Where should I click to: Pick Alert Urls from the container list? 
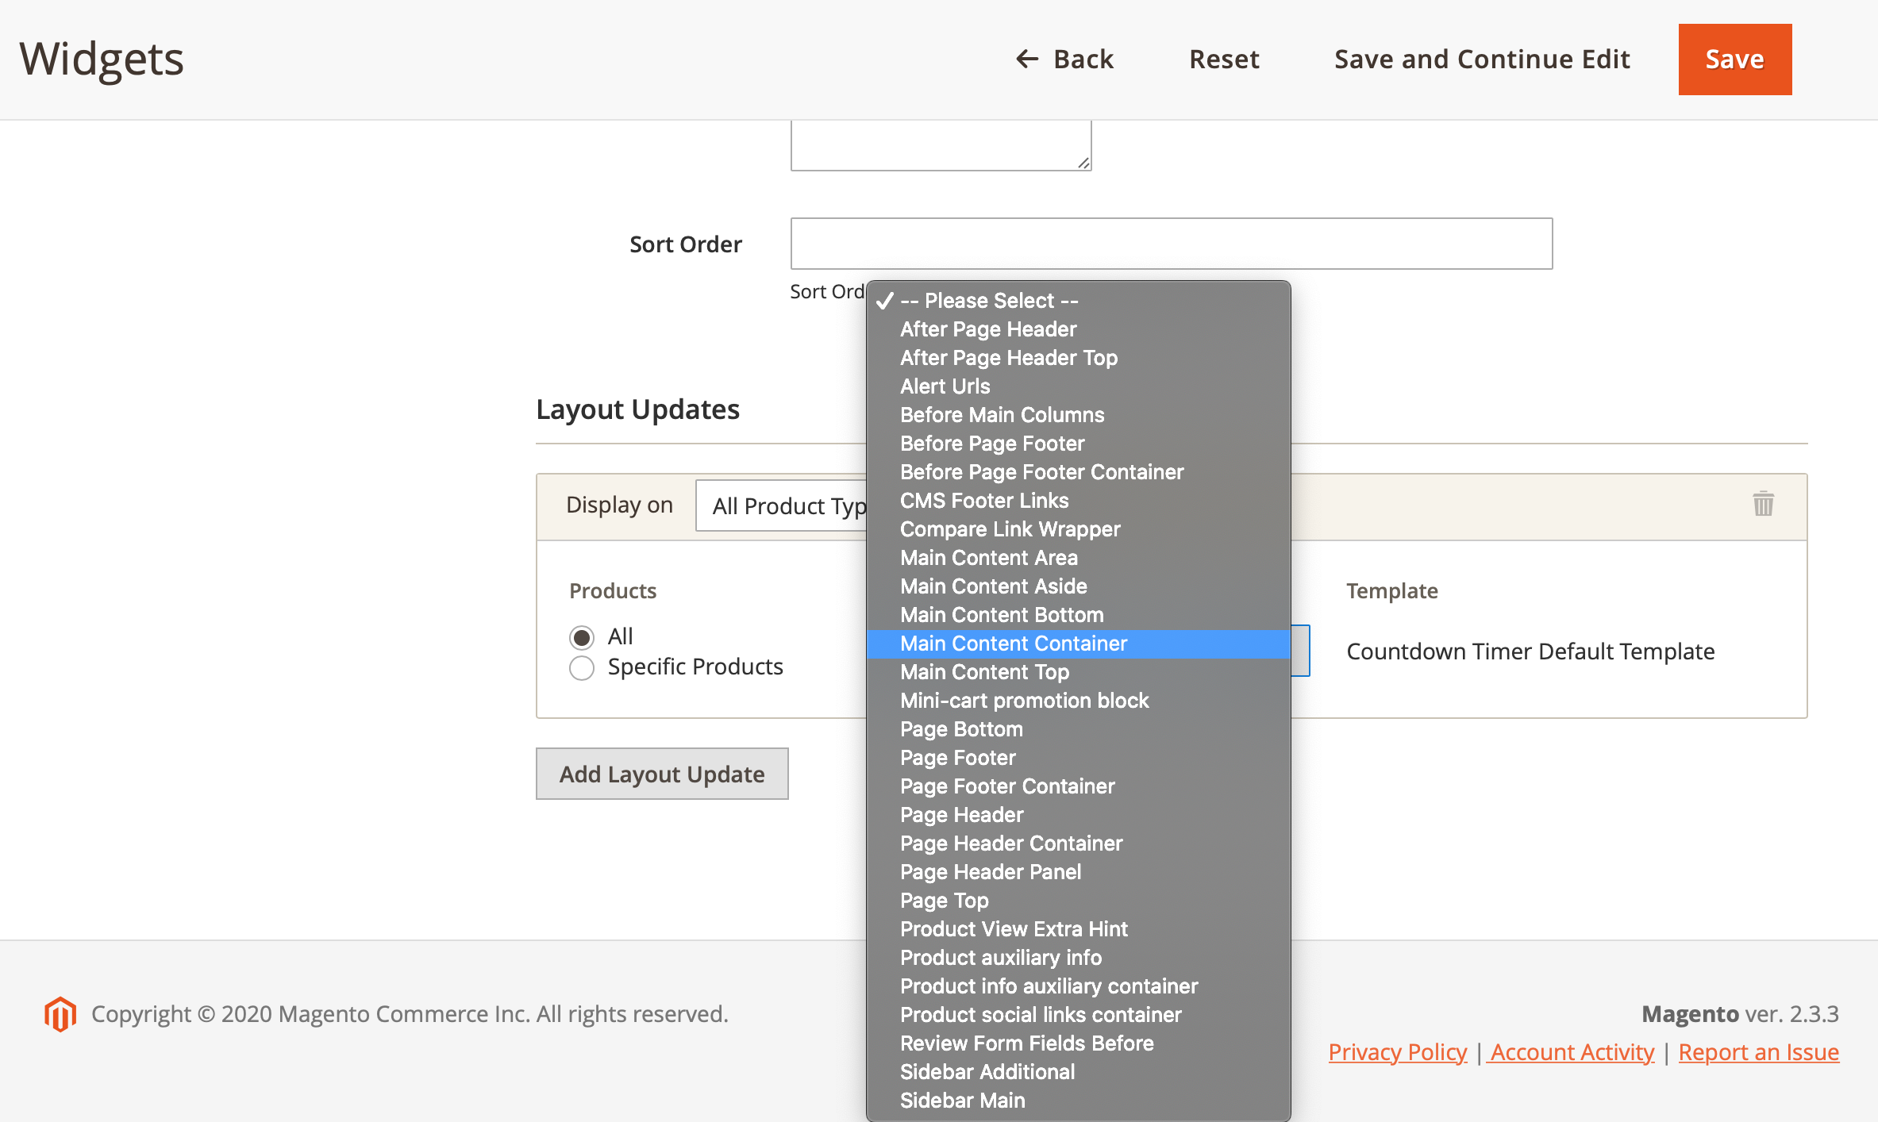[1078, 386]
